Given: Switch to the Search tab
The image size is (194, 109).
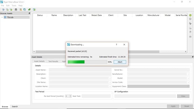Looking at the screenshot, I should 15,107.
